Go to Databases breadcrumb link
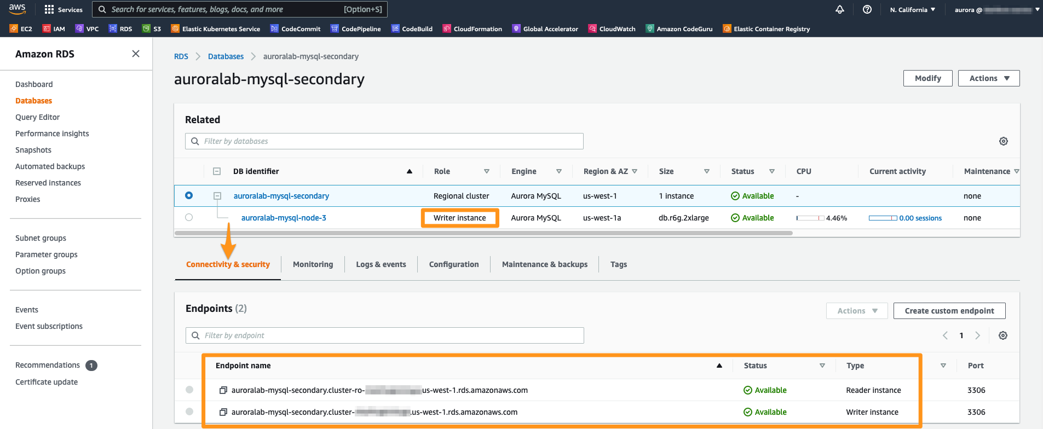The height and width of the screenshot is (429, 1043). click(x=226, y=56)
